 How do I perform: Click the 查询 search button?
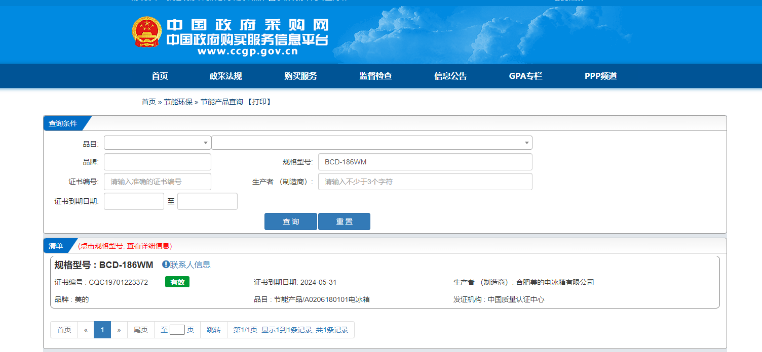tap(291, 222)
